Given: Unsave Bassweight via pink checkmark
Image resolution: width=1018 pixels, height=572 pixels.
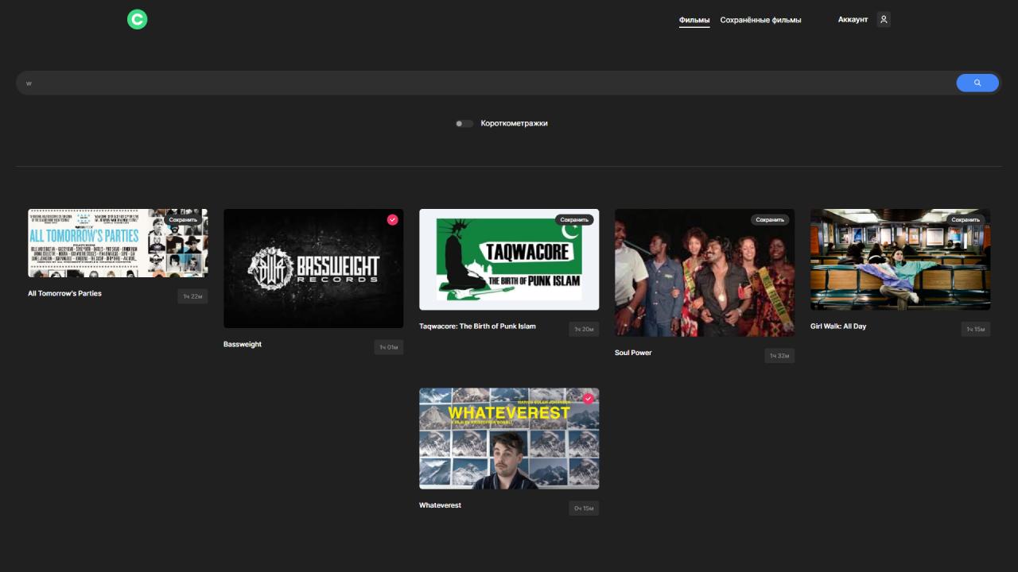Looking at the screenshot, I should pyautogui.click(x=393, y=219).
